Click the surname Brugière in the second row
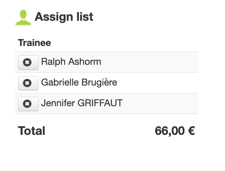The height and width of the screenshot is (171, 225). (x=99, y=82)
